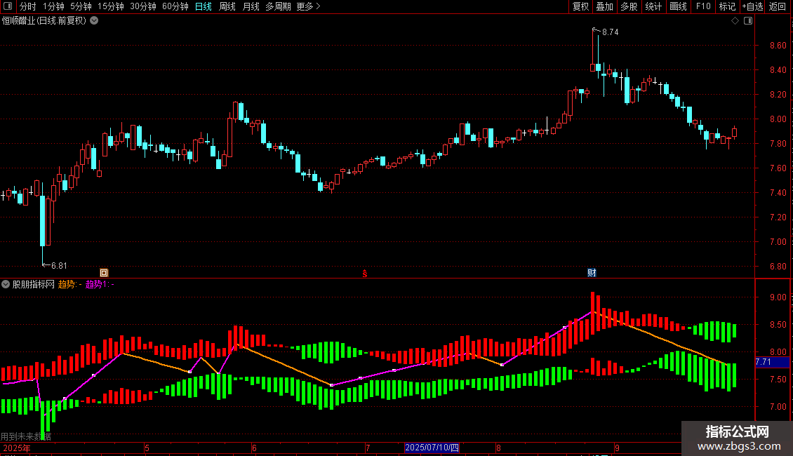Click the 2025年 axis label
Screen dimensions: 793x456
(x=17, y=448)
